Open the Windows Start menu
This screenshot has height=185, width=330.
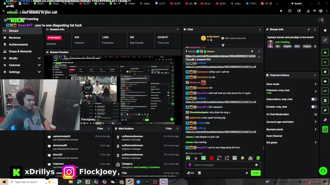point(4,182)
